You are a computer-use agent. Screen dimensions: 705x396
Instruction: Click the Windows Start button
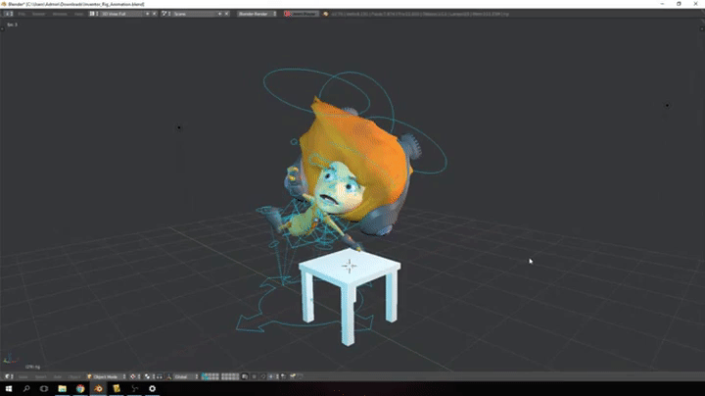coord(7,389)
